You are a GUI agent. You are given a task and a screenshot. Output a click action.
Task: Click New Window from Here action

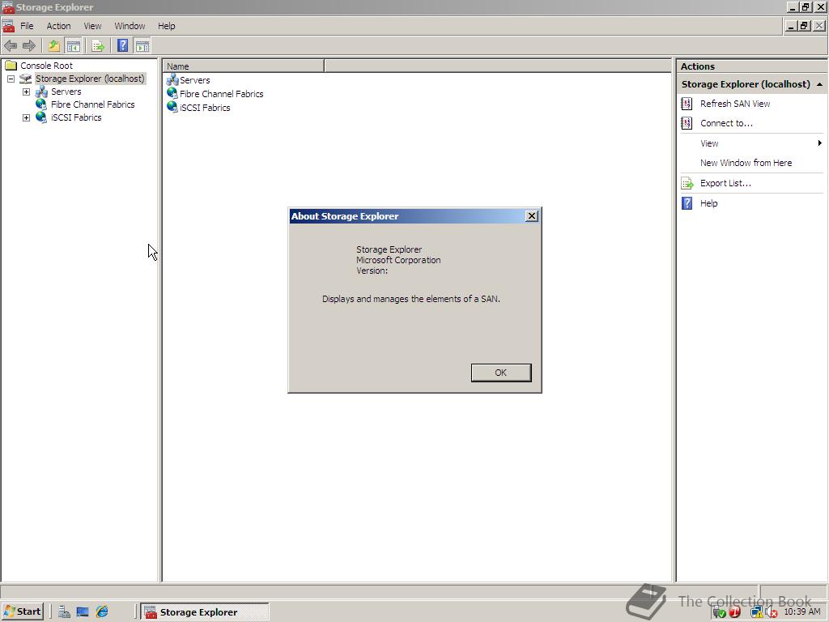point(746,163)
